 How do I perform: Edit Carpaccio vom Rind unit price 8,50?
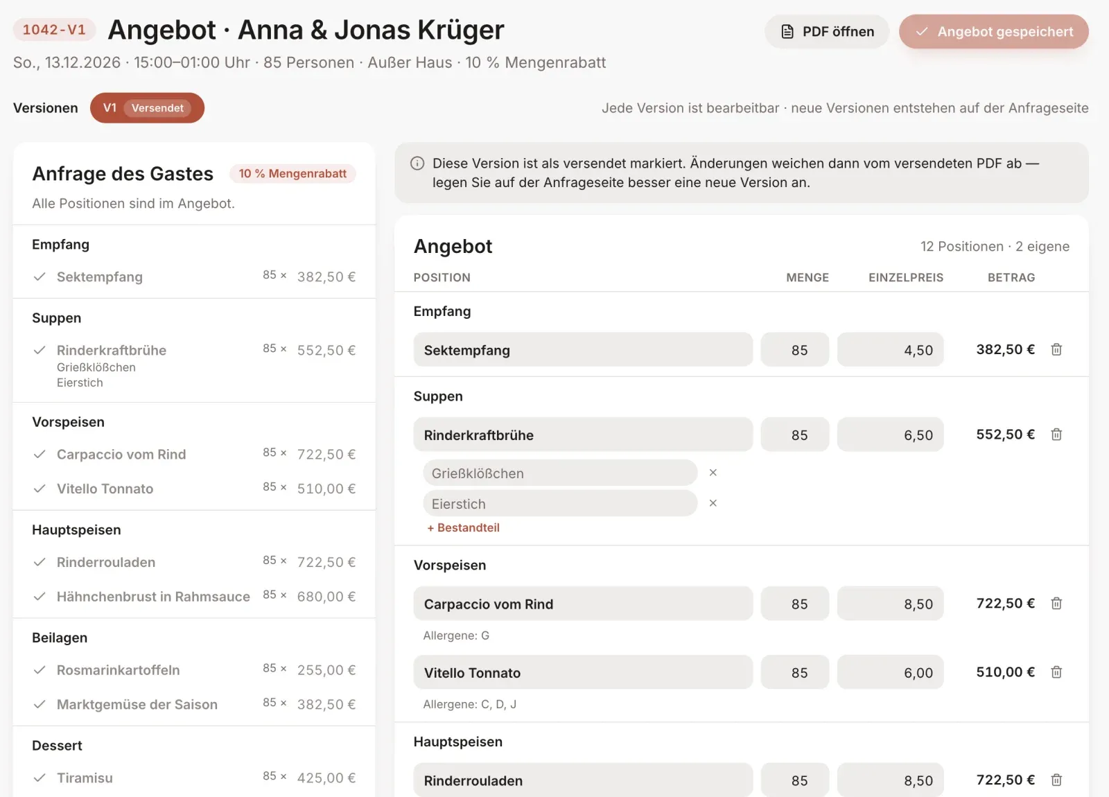890,604
